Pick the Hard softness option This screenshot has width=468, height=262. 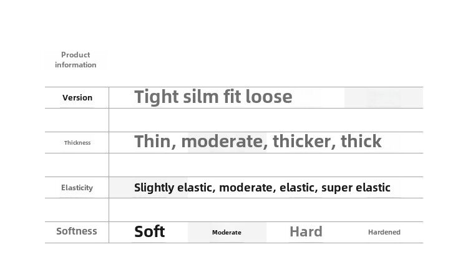[x=306, y=232]
